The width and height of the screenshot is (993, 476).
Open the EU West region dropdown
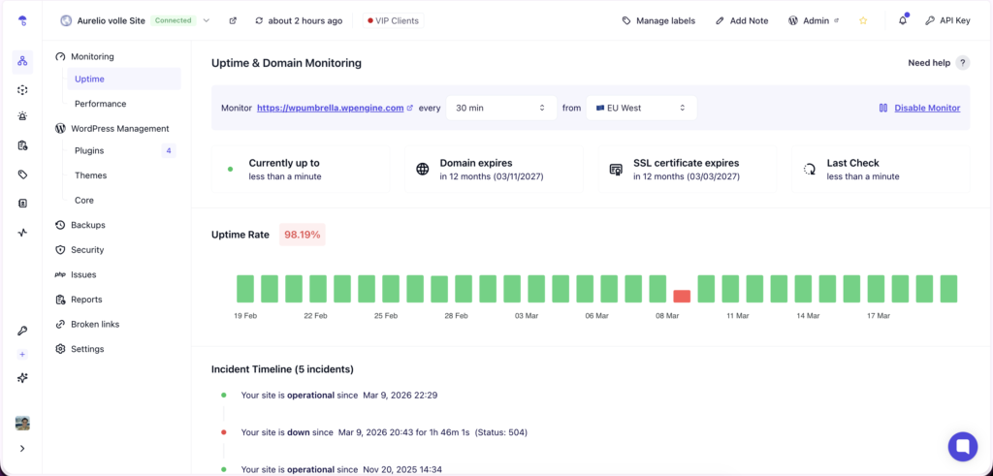(x=641, y=108)
